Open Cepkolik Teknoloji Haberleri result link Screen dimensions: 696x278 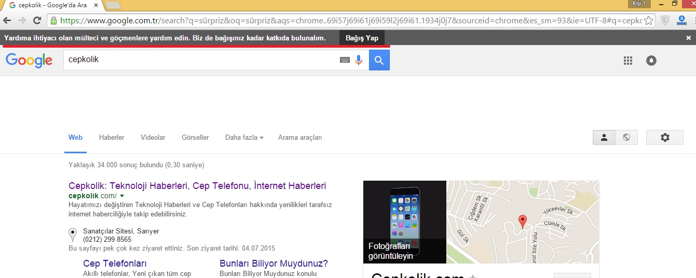coord(197,185)
